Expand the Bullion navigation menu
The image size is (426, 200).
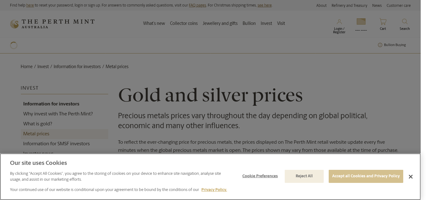249,23
